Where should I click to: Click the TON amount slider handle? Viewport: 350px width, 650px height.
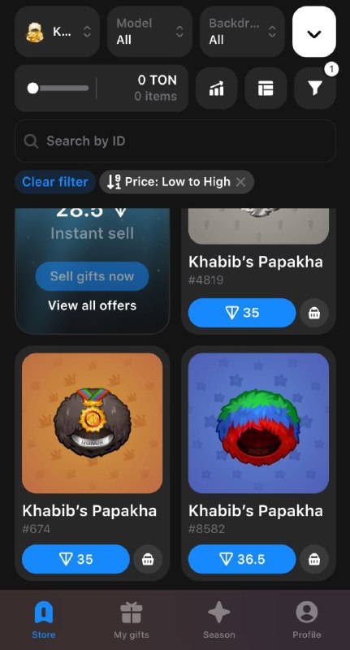[x=33, y=89]
